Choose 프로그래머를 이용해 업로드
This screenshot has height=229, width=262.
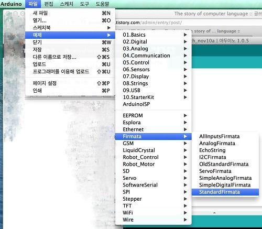click(x=70, y=72)
